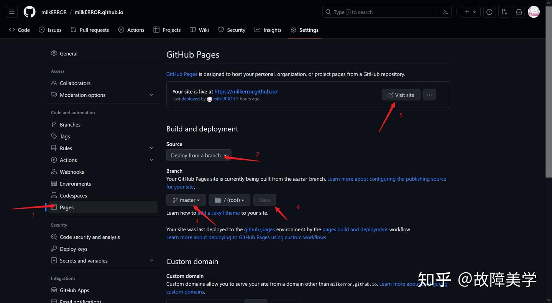Switch to the Actions tab
The width and height of the screenshot is (552, 303).
(x=131, y=30)
